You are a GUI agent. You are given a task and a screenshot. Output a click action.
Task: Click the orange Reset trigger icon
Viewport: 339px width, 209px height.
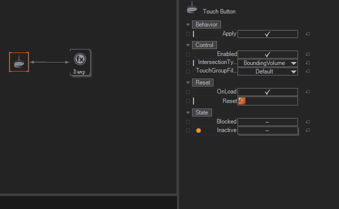pyautogui.click(x=242, y=101)
